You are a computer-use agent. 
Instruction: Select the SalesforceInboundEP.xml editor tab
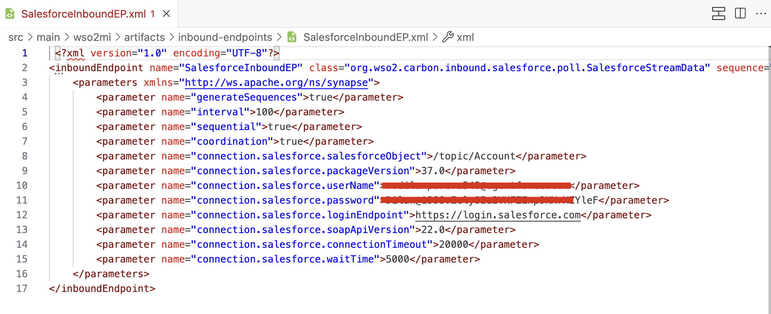[x=89, y=14]
